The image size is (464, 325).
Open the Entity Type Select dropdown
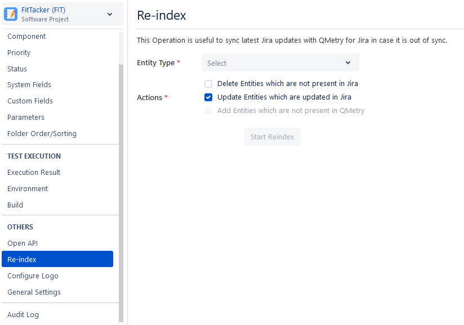tap(280, 62)
